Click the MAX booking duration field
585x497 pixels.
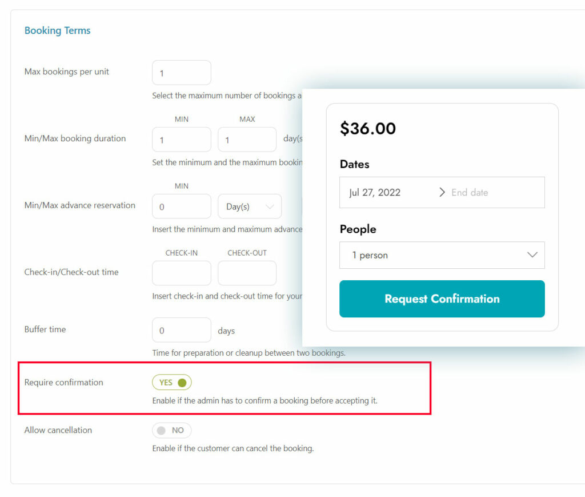point(247,140)
